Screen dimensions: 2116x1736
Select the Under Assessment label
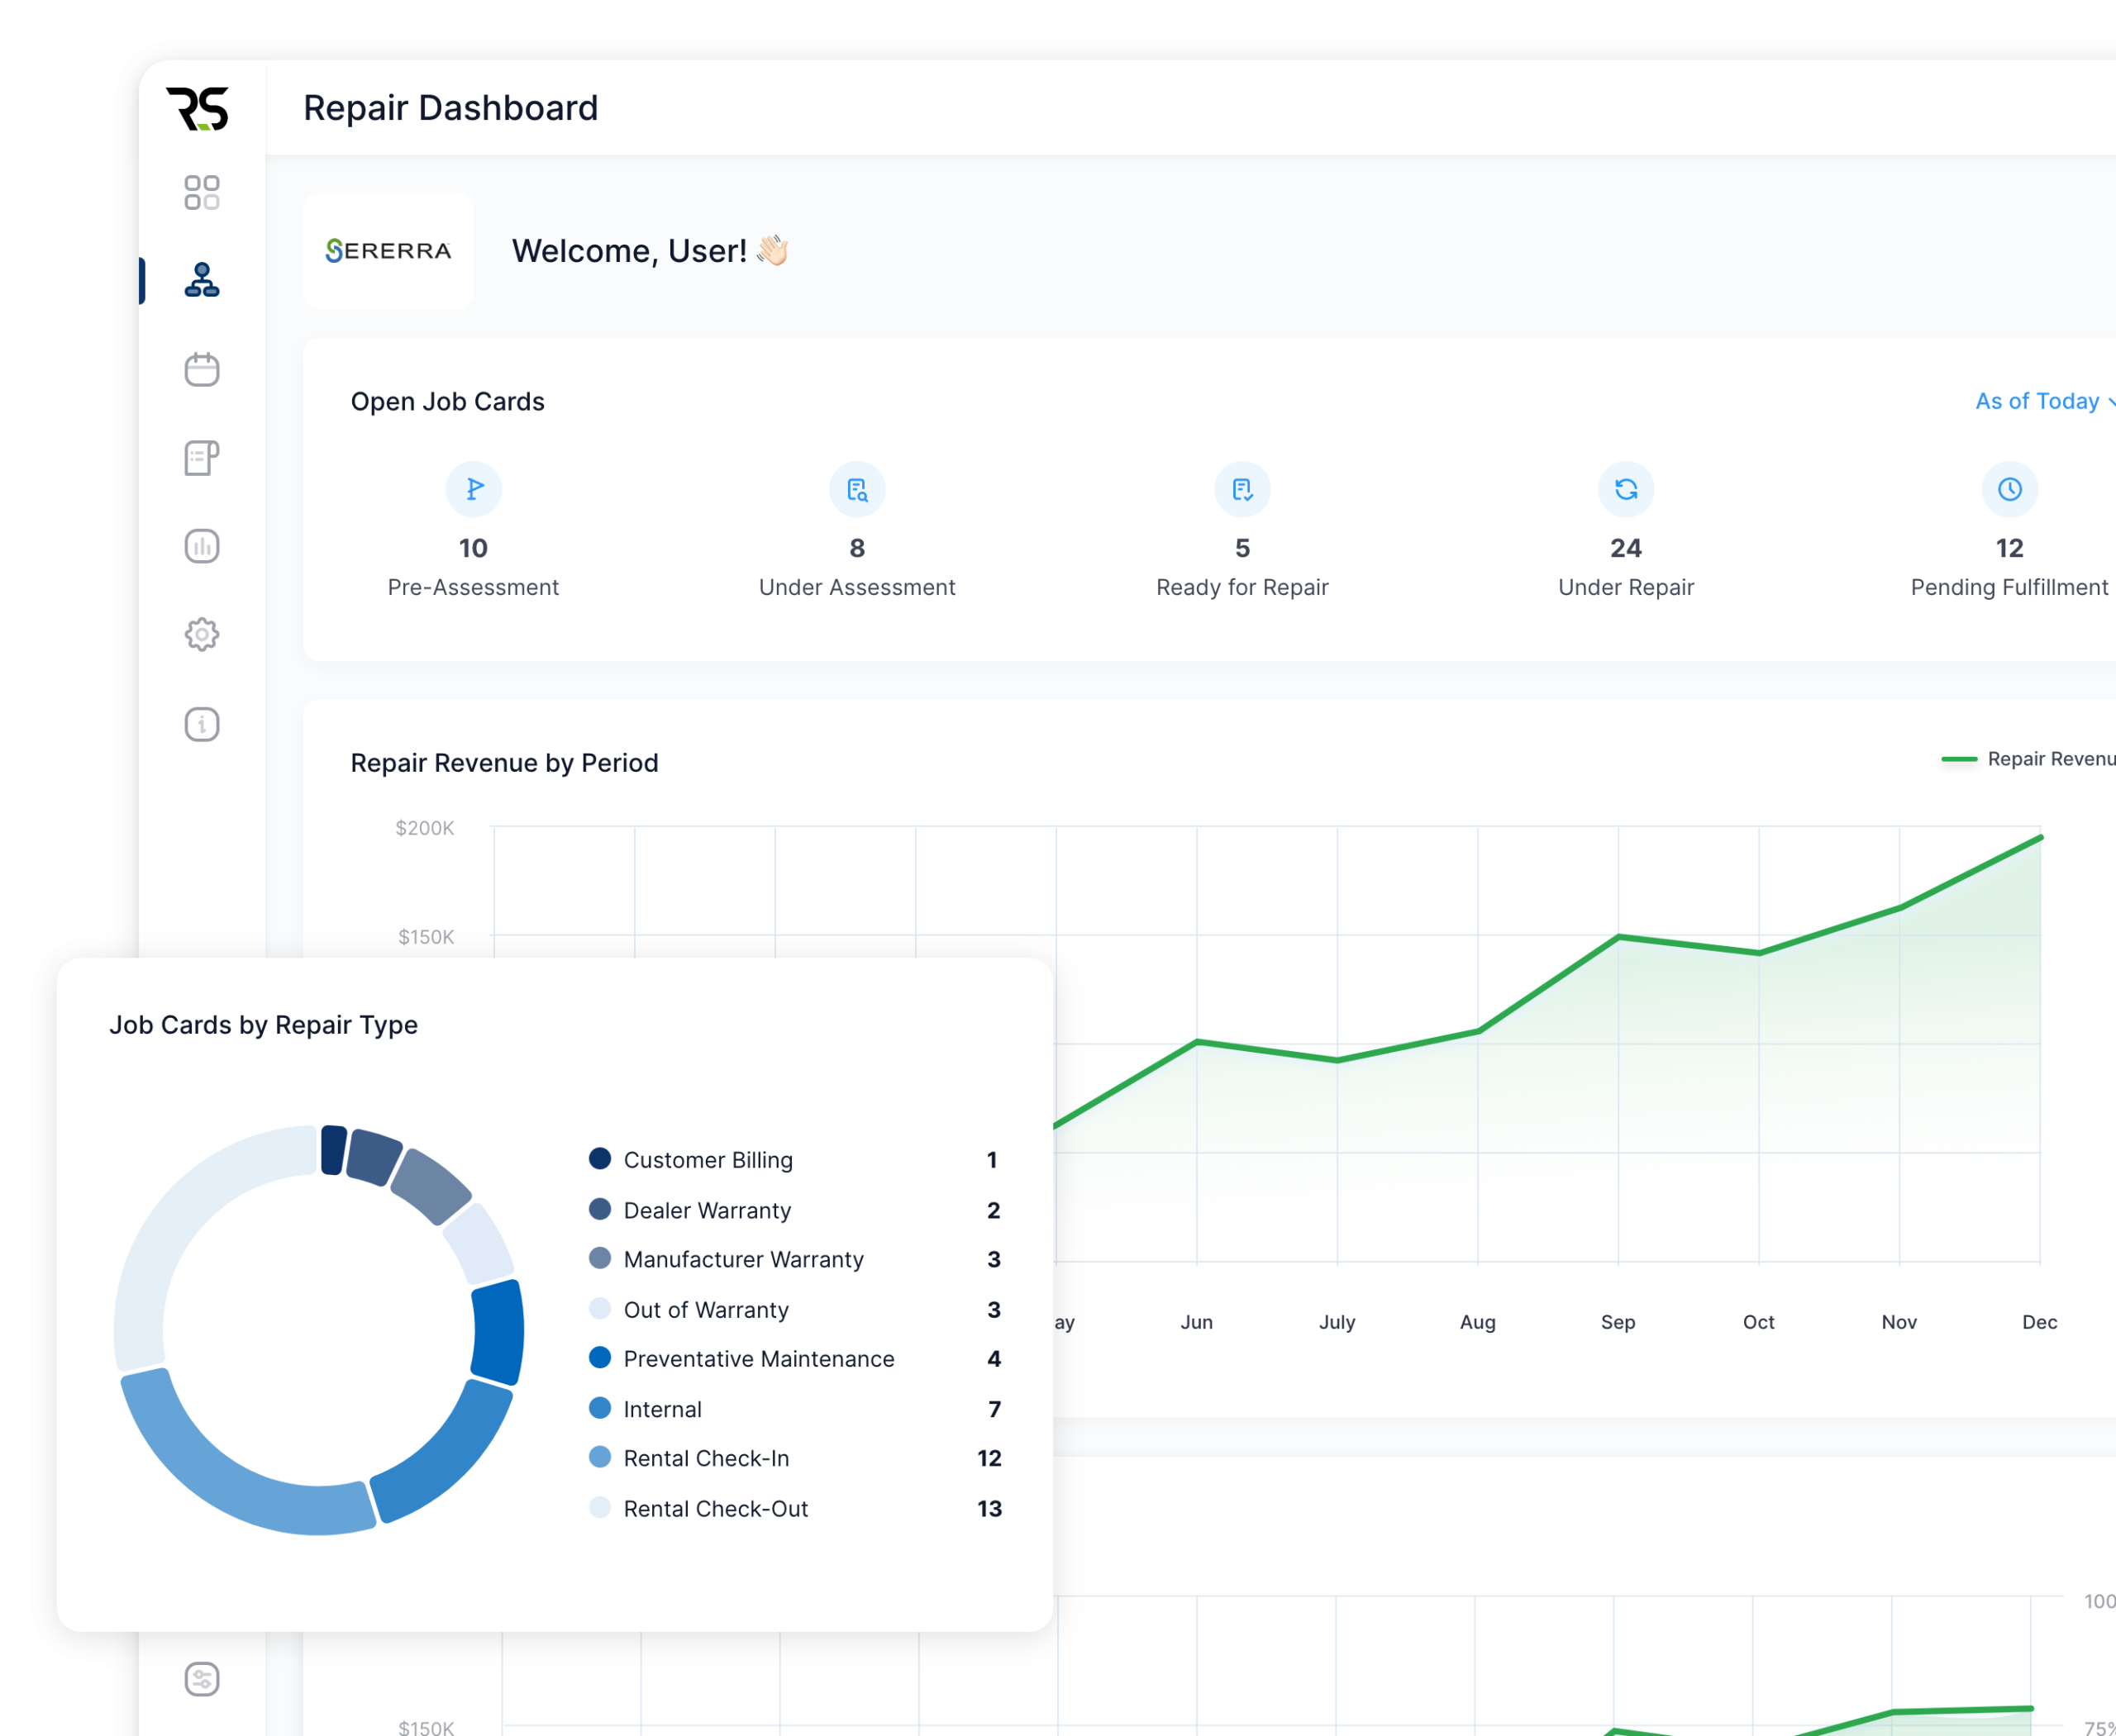click(x=857, y=587)
